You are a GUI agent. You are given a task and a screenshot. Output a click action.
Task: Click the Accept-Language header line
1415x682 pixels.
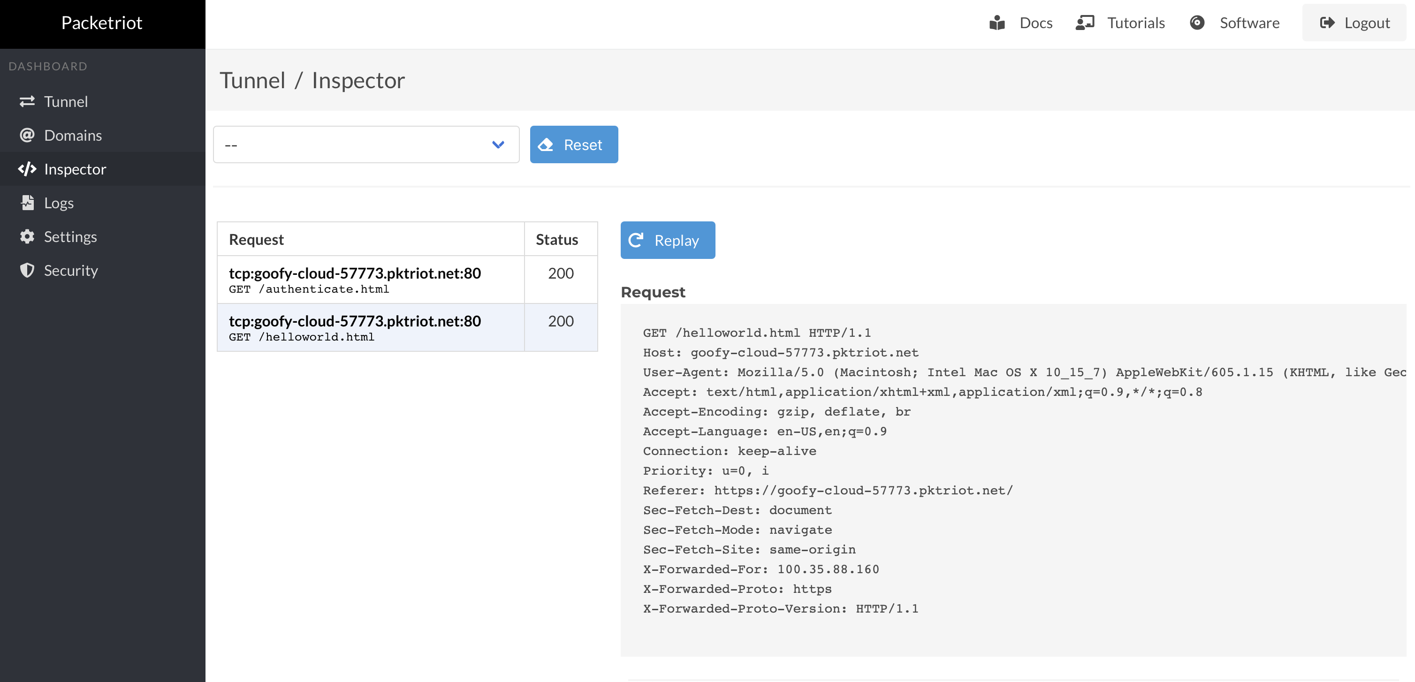[765, 432]
